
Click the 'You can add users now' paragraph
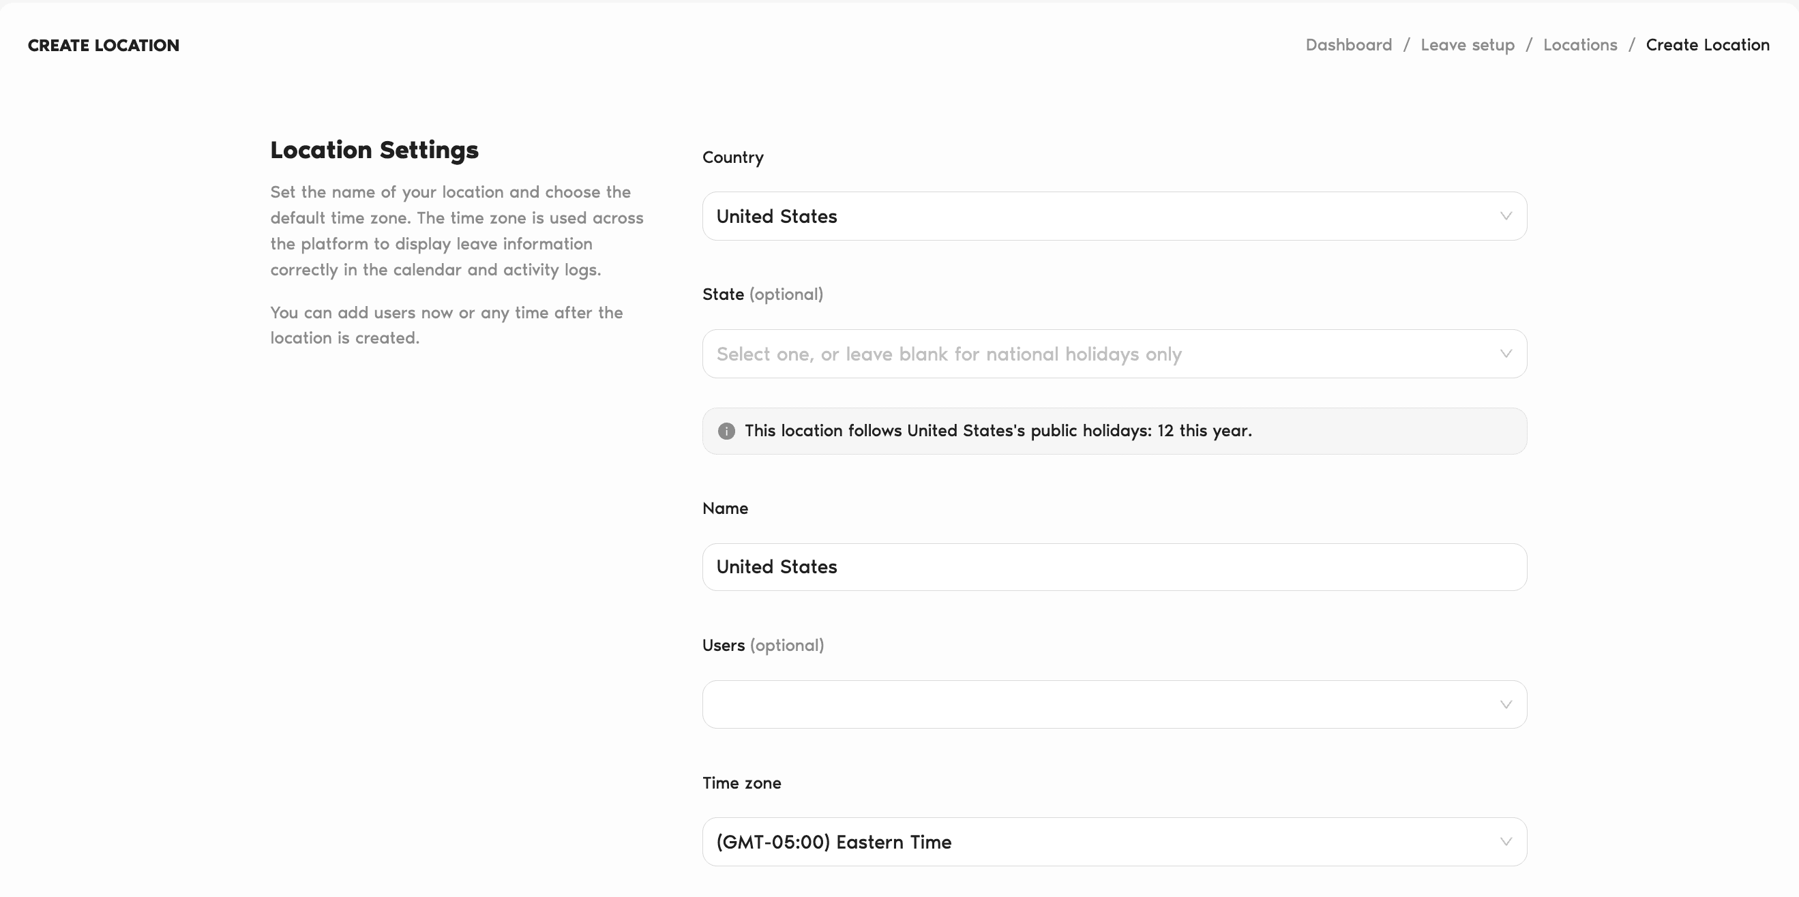pyautogui.click(x=446, y=325)
